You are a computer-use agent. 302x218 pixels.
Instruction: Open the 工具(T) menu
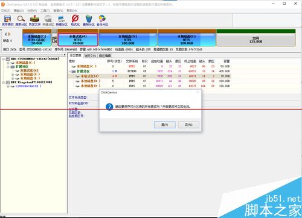(x=45, y=10)
